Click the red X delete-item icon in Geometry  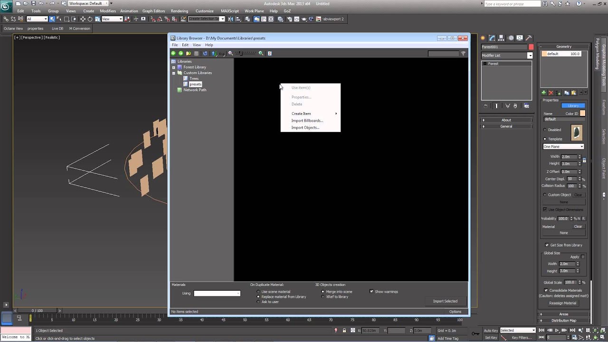coord(551,93)
